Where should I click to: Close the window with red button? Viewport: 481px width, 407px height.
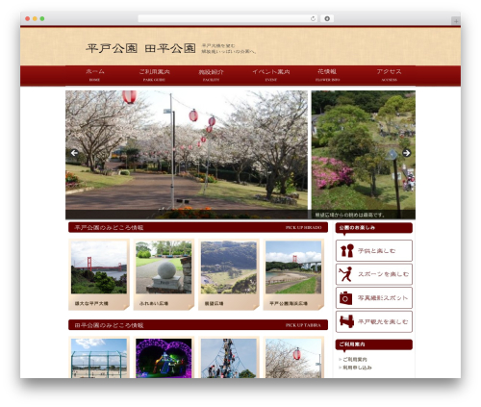(28, 18)
